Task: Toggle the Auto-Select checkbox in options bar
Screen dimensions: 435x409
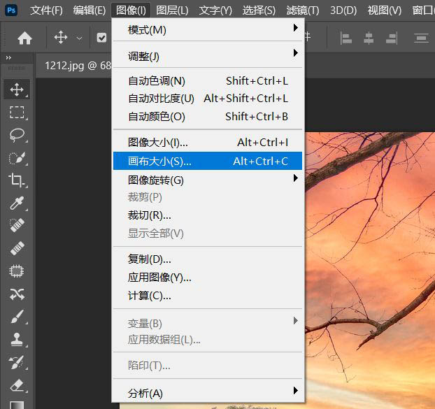Action: pos(102,38)
